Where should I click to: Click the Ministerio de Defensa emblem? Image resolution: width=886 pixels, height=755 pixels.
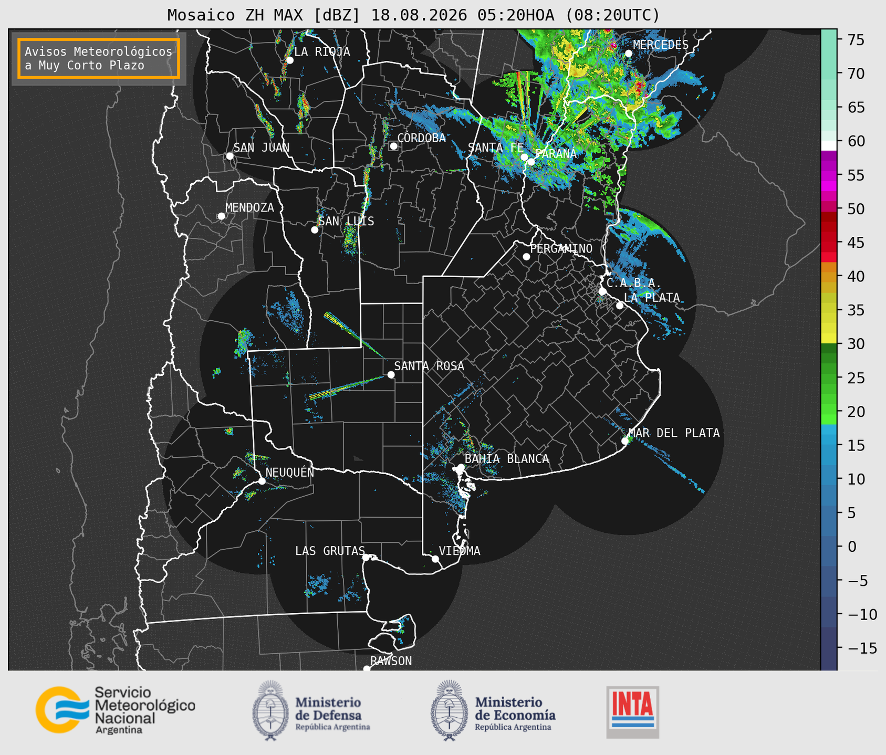click(270, 710)
